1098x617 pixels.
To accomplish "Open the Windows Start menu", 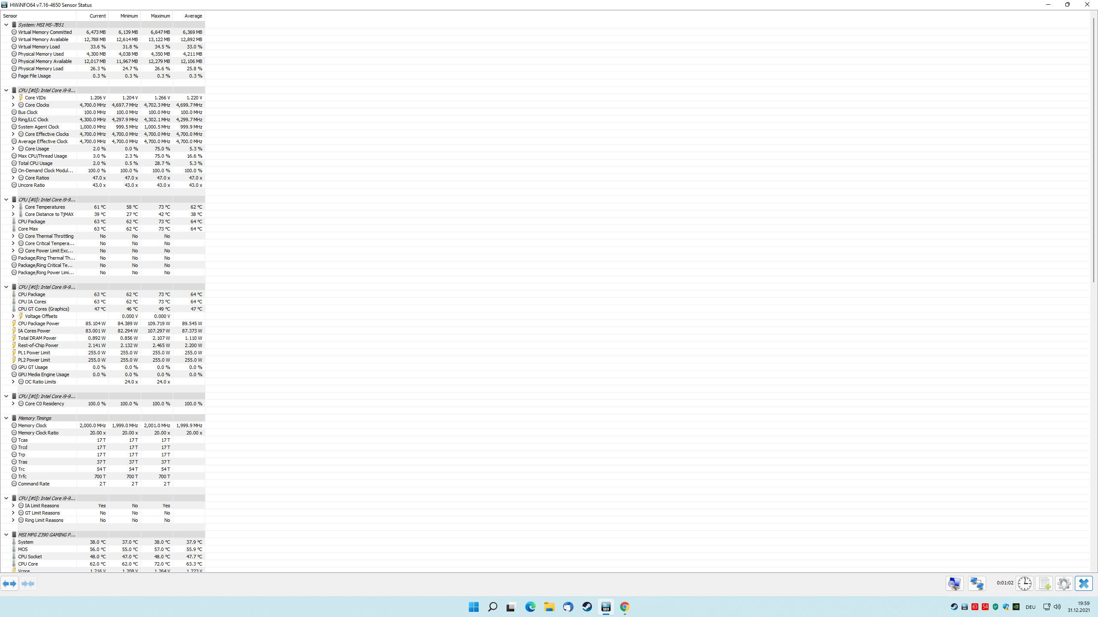I will tap(474, 607).
